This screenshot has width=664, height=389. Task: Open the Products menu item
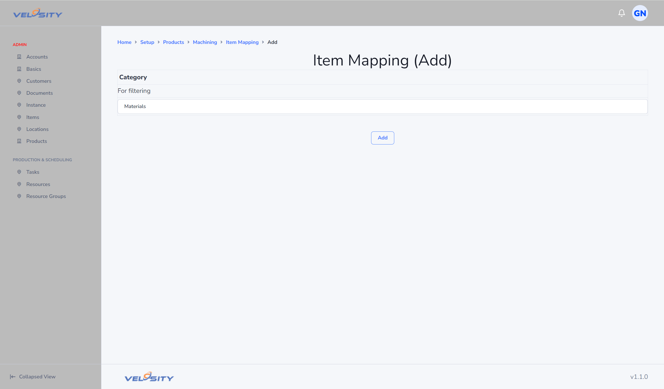point(37,141)
